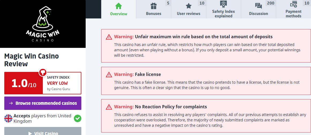Click the 1.0/10 safety index score
Viewport: 311px width, 135px height.
pyautogui.click(x=24, y=83)
